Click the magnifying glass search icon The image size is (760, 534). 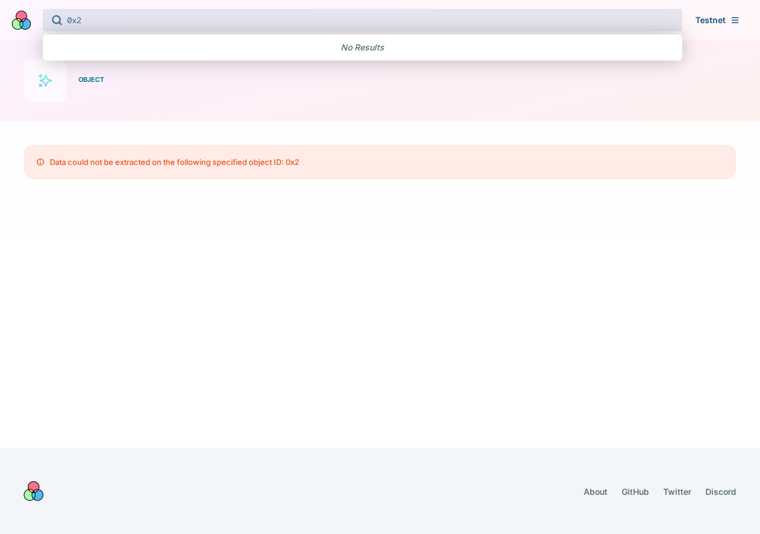57,20
